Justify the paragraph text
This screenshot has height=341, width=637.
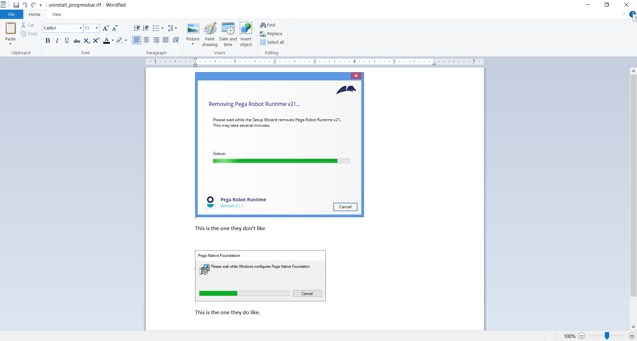[x=166, y=40]
